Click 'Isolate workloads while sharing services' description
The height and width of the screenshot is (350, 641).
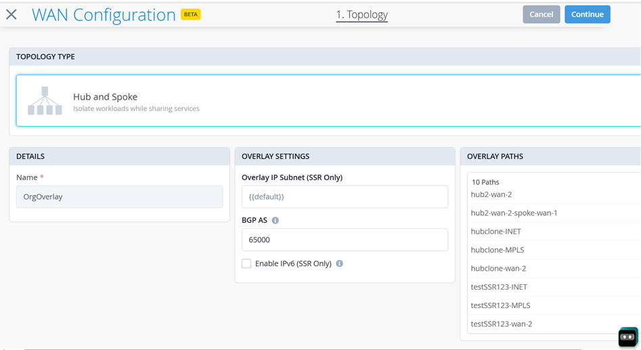click(136, 108)
